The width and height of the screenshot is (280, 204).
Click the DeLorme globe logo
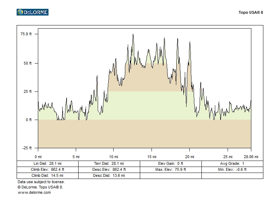tap(32, 12)
